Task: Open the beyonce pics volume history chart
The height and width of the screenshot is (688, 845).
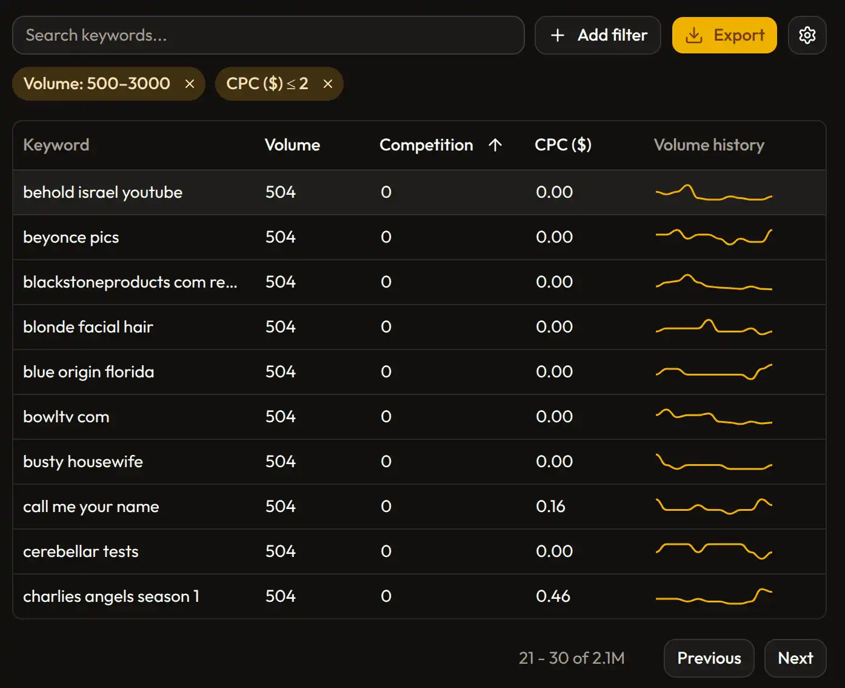Action: (713, 237)
